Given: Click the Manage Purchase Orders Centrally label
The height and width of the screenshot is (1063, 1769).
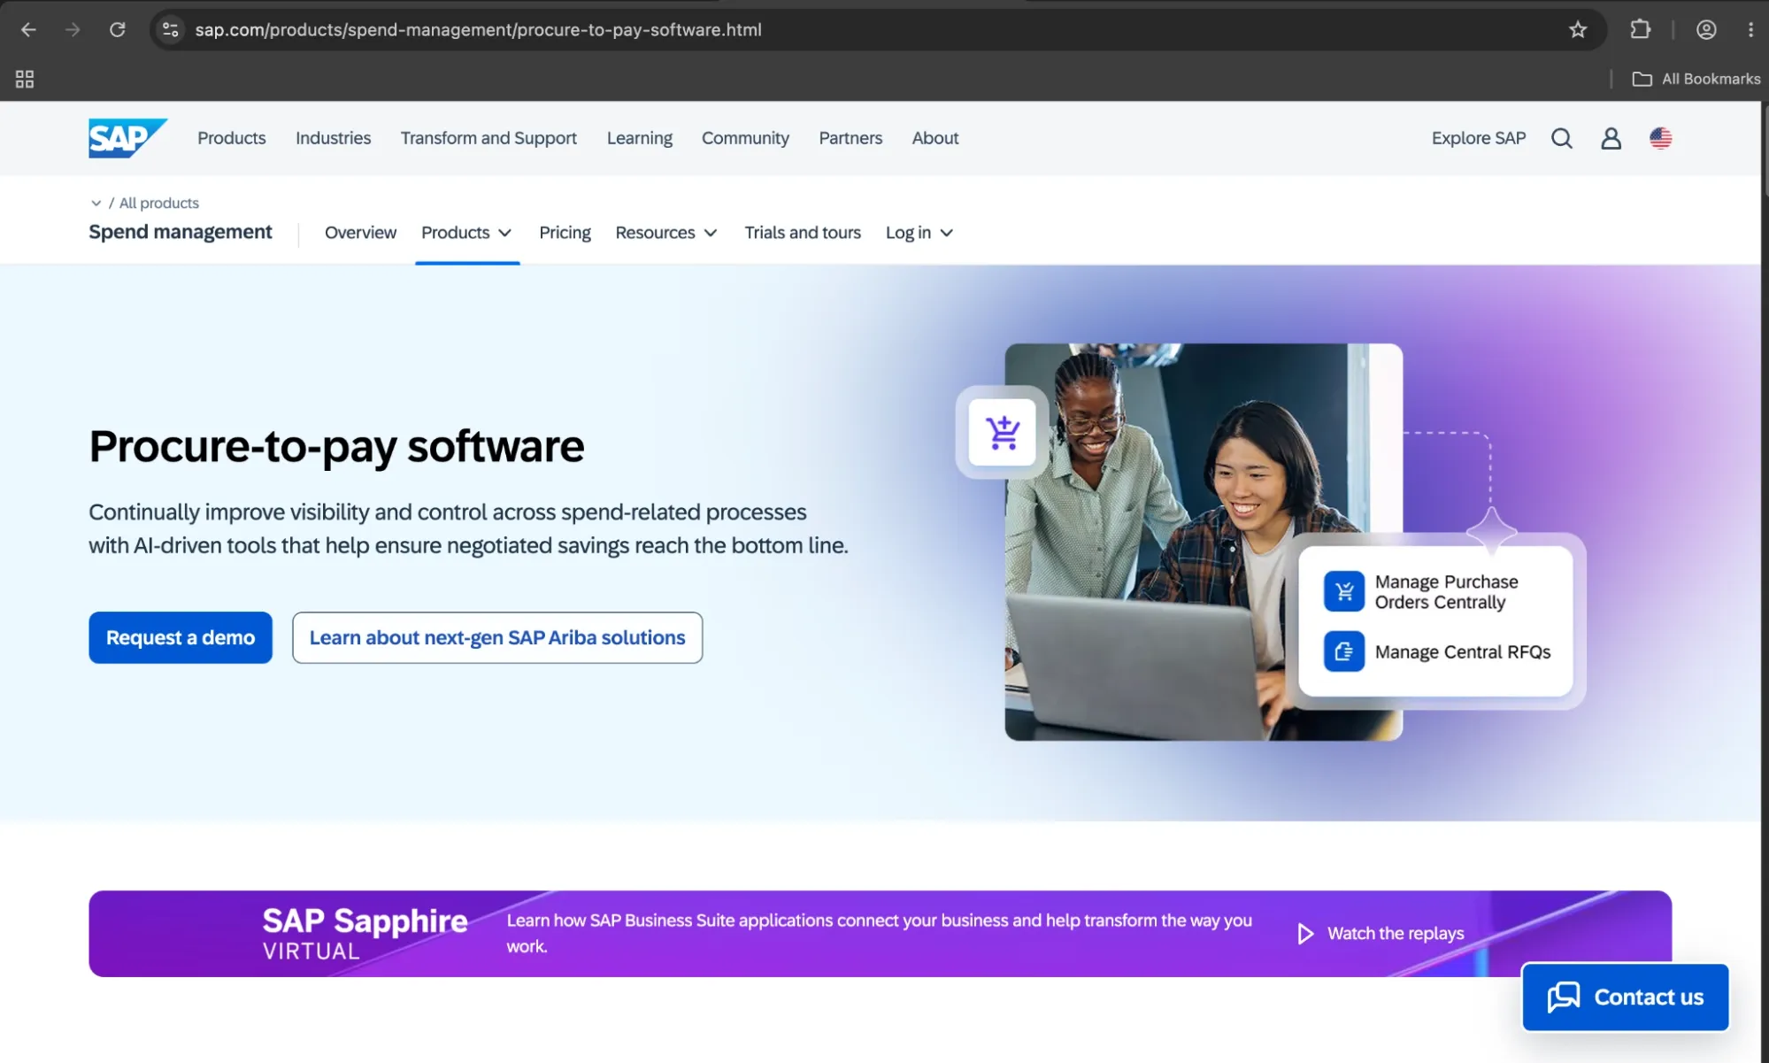Looking at the screenshot, I should tap(1446, 592).
